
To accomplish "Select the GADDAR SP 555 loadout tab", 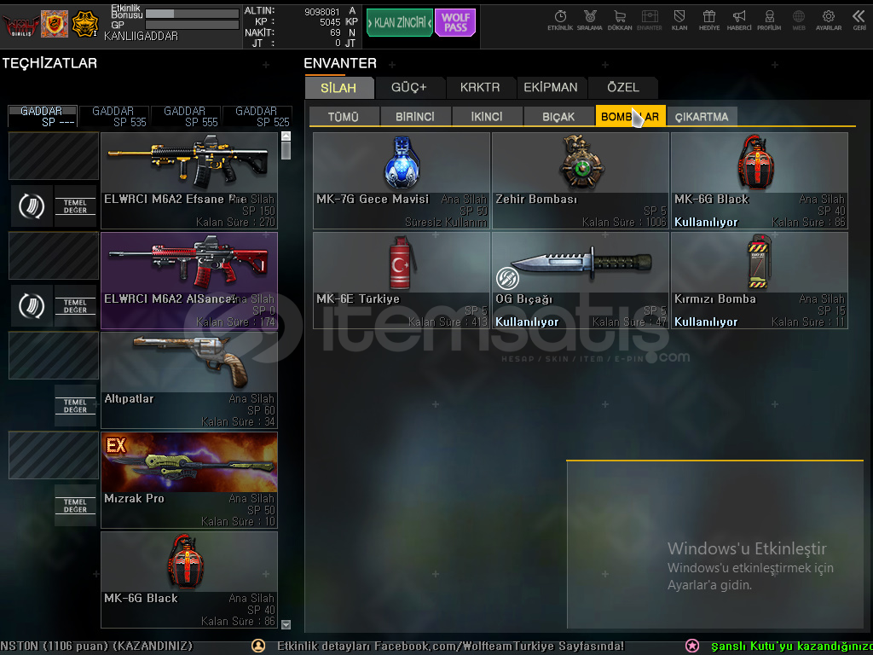I will 185,116.
